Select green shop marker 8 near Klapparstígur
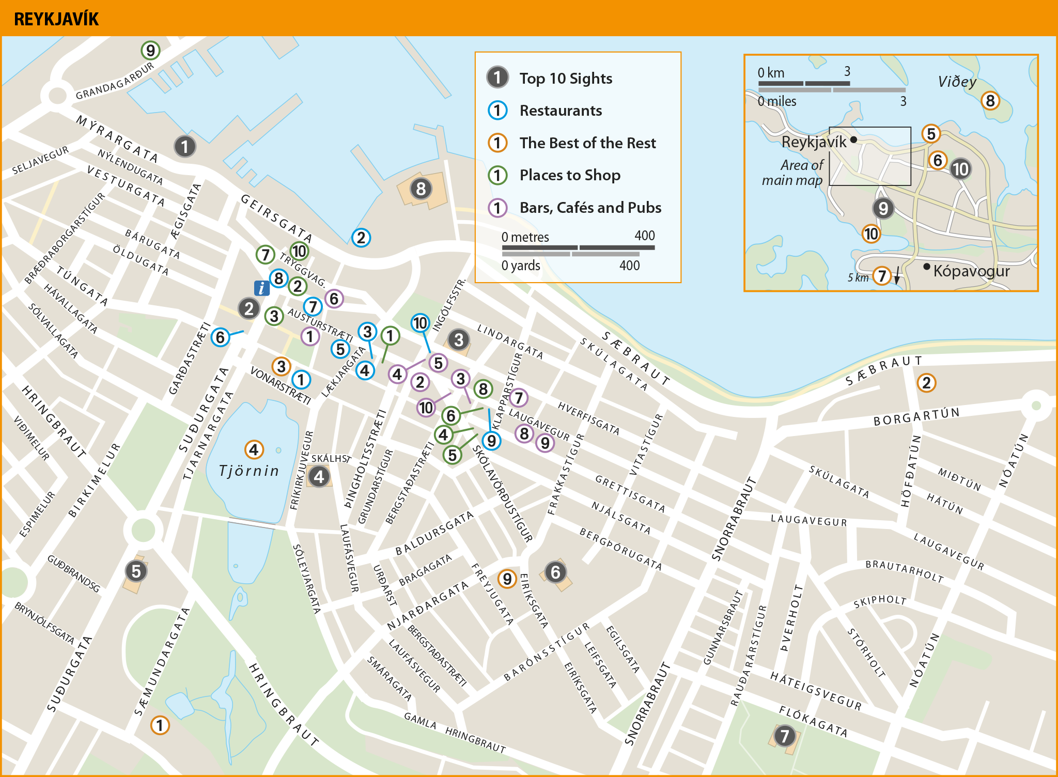Viewport: 1058px width, 777px height. [x=483, y=389]
